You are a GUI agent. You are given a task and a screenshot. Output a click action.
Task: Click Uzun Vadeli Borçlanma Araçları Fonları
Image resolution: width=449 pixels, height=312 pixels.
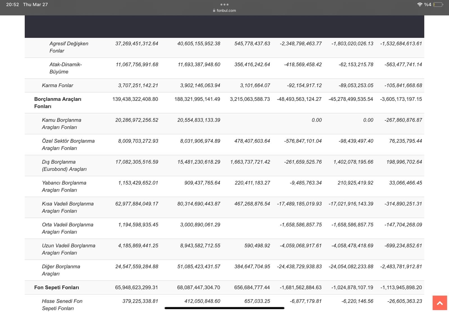click(68, 249)
